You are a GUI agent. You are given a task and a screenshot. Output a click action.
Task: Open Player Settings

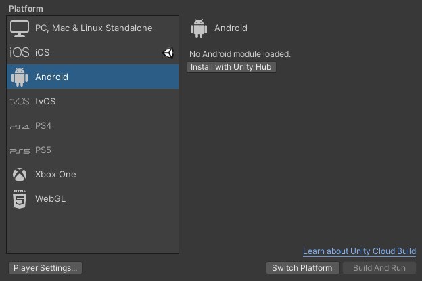45,268
